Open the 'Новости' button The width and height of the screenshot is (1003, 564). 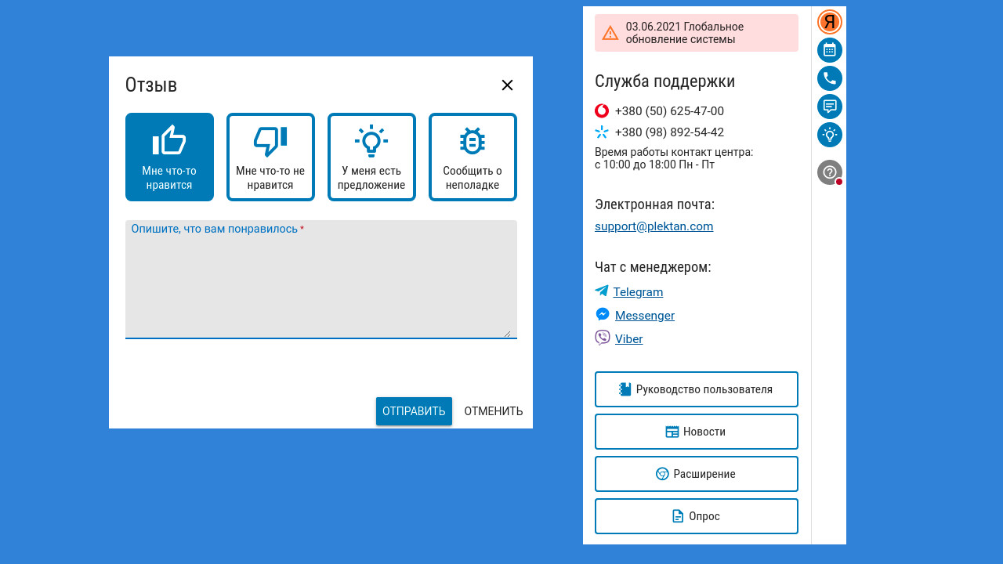(697, 432)
